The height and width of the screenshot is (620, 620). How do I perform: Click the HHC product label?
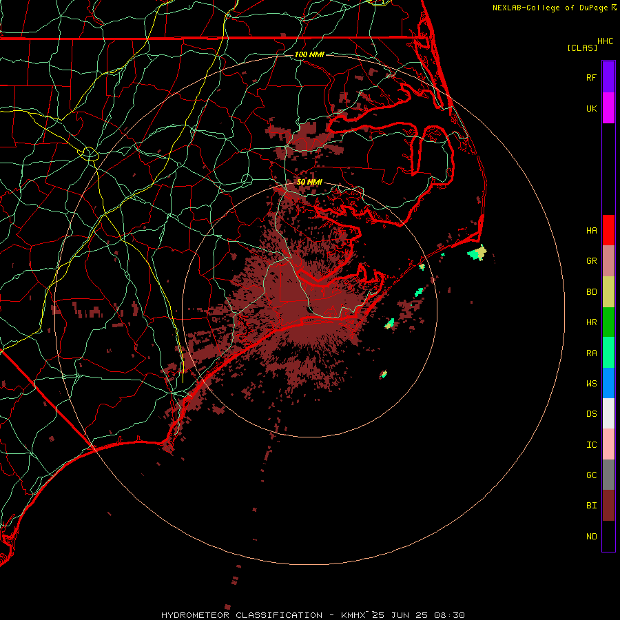coord(605,41)
